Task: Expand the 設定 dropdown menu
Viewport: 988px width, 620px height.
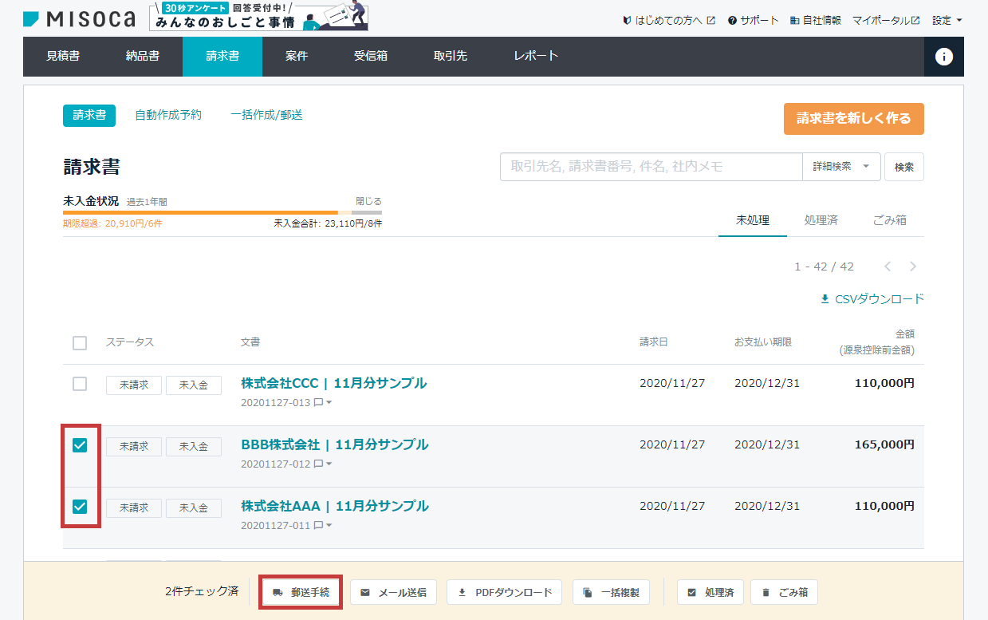Action: coord(947,20)
